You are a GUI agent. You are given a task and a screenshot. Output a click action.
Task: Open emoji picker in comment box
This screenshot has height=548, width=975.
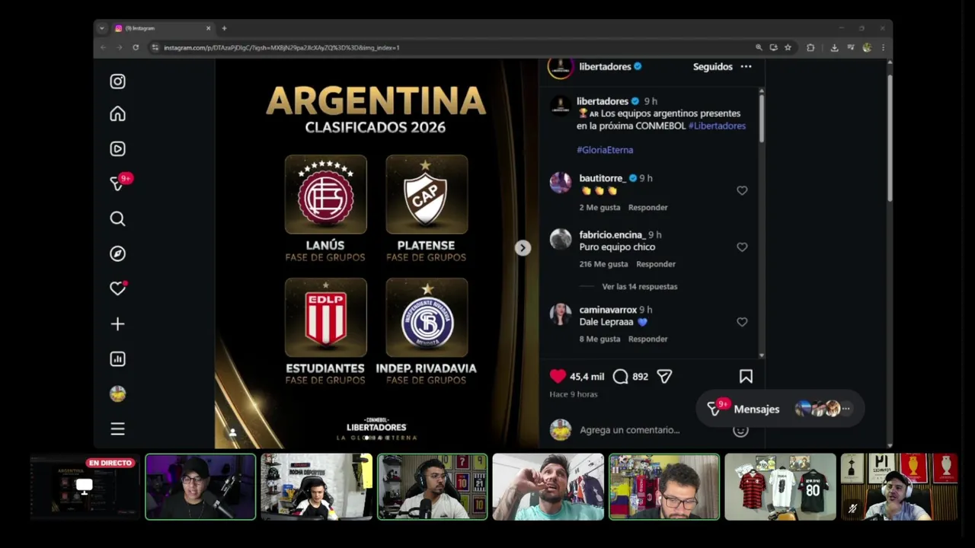tap(740, 430)
